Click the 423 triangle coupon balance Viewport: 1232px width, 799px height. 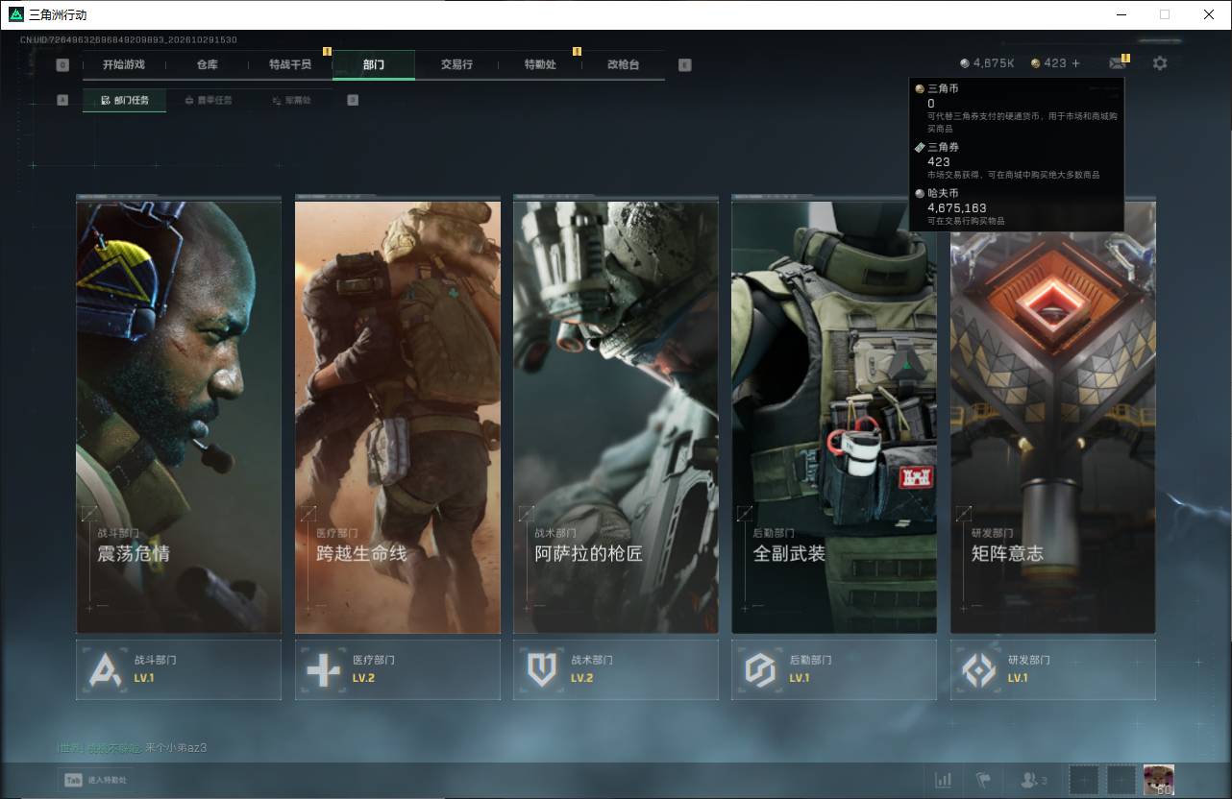tap(1048, 63)
